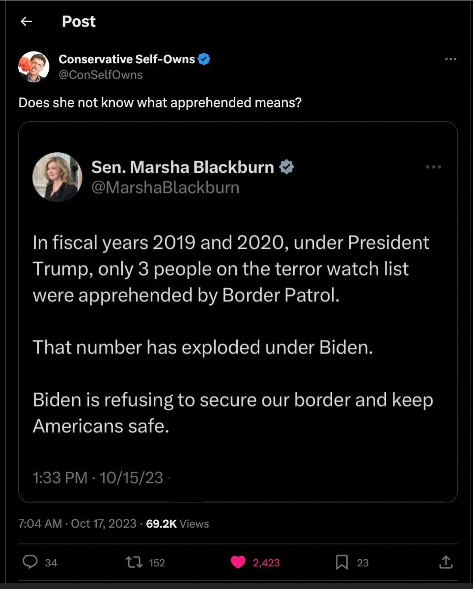Open the quoted post body text
Screen dimensions: 473x589
(x=231, y=334)
